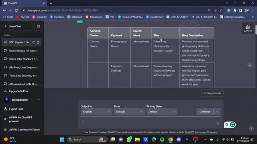Open the Tone dropdown
The image size is (257, 144).
click(129, 112)
